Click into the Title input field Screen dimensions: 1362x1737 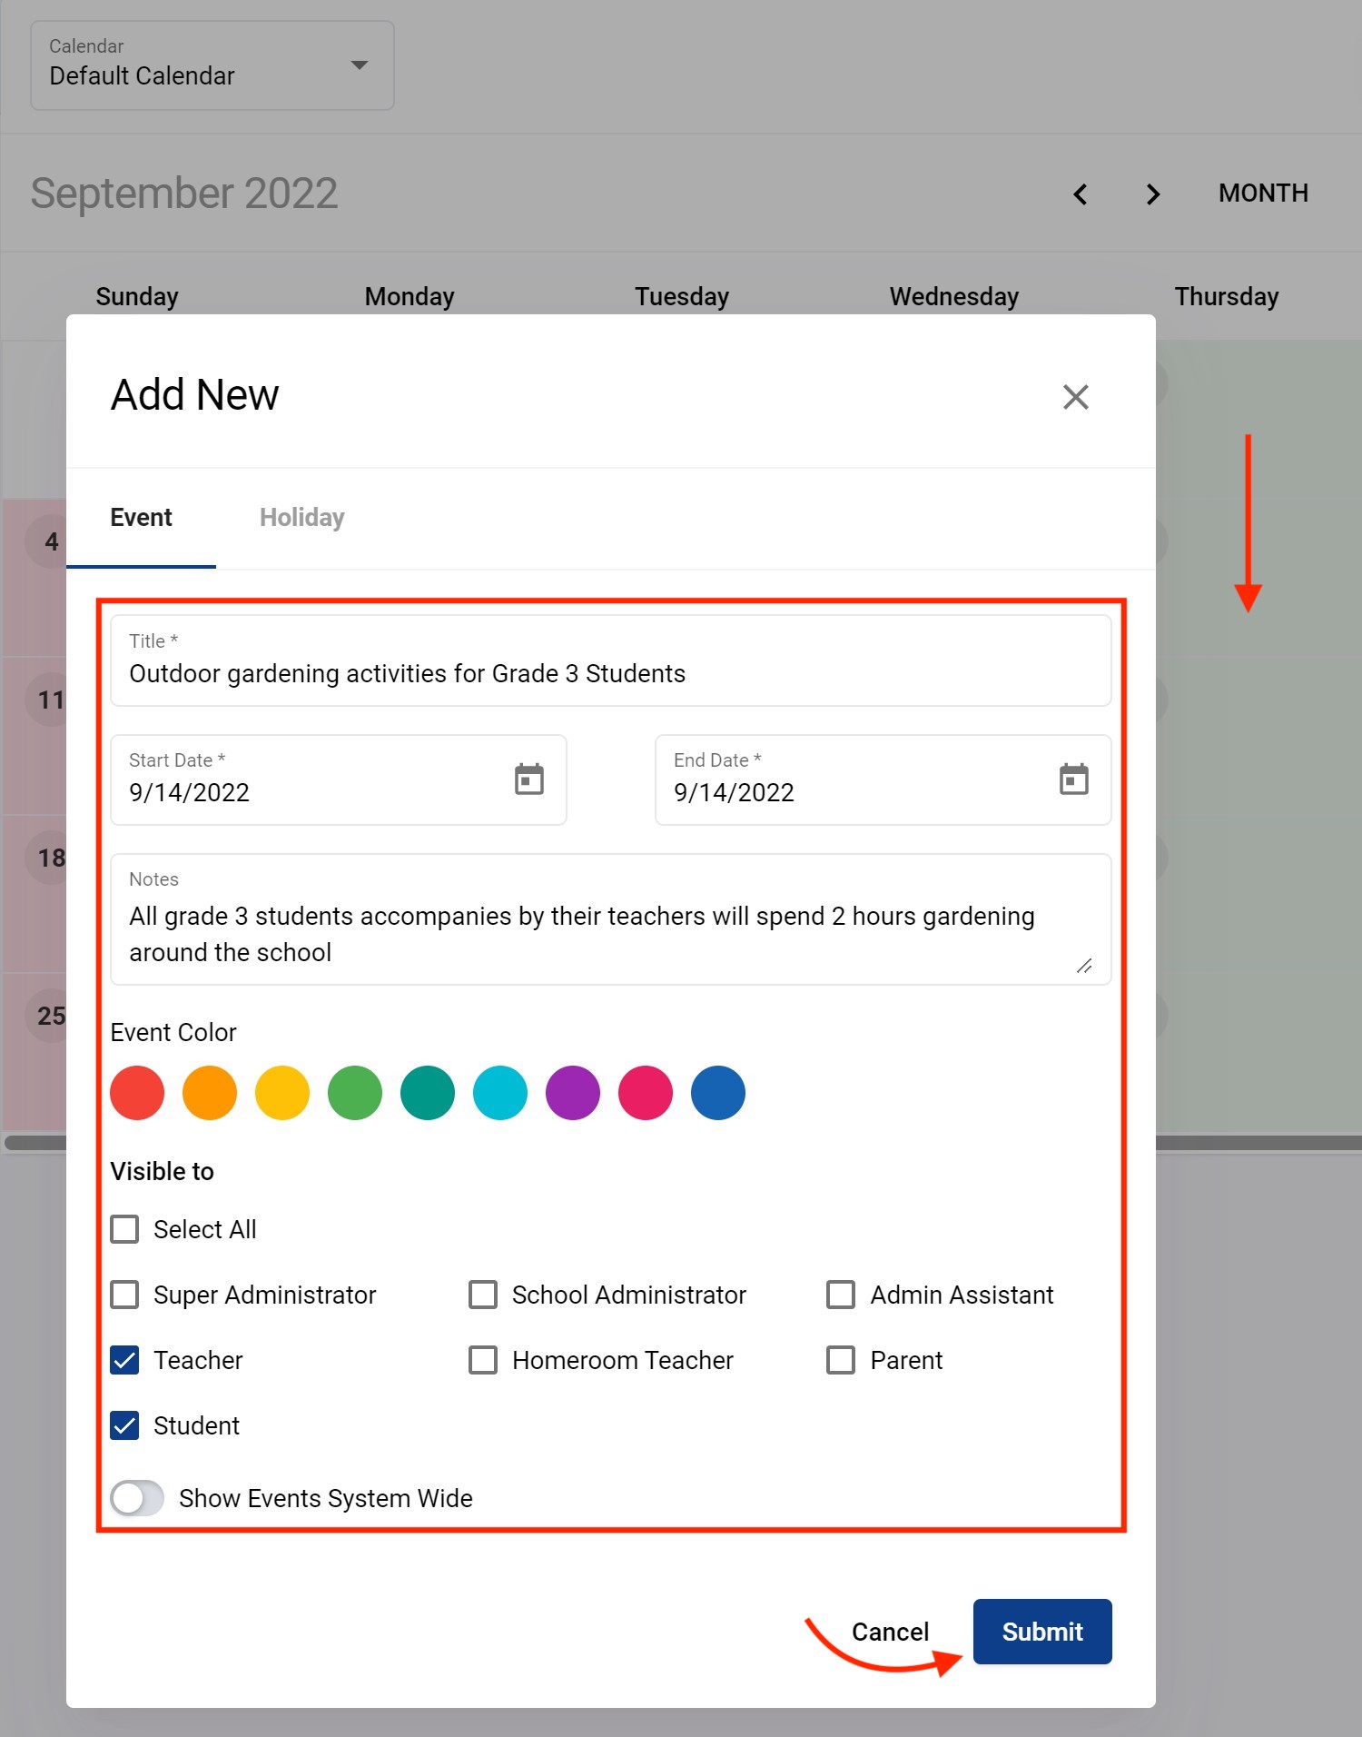coord(610,673)
